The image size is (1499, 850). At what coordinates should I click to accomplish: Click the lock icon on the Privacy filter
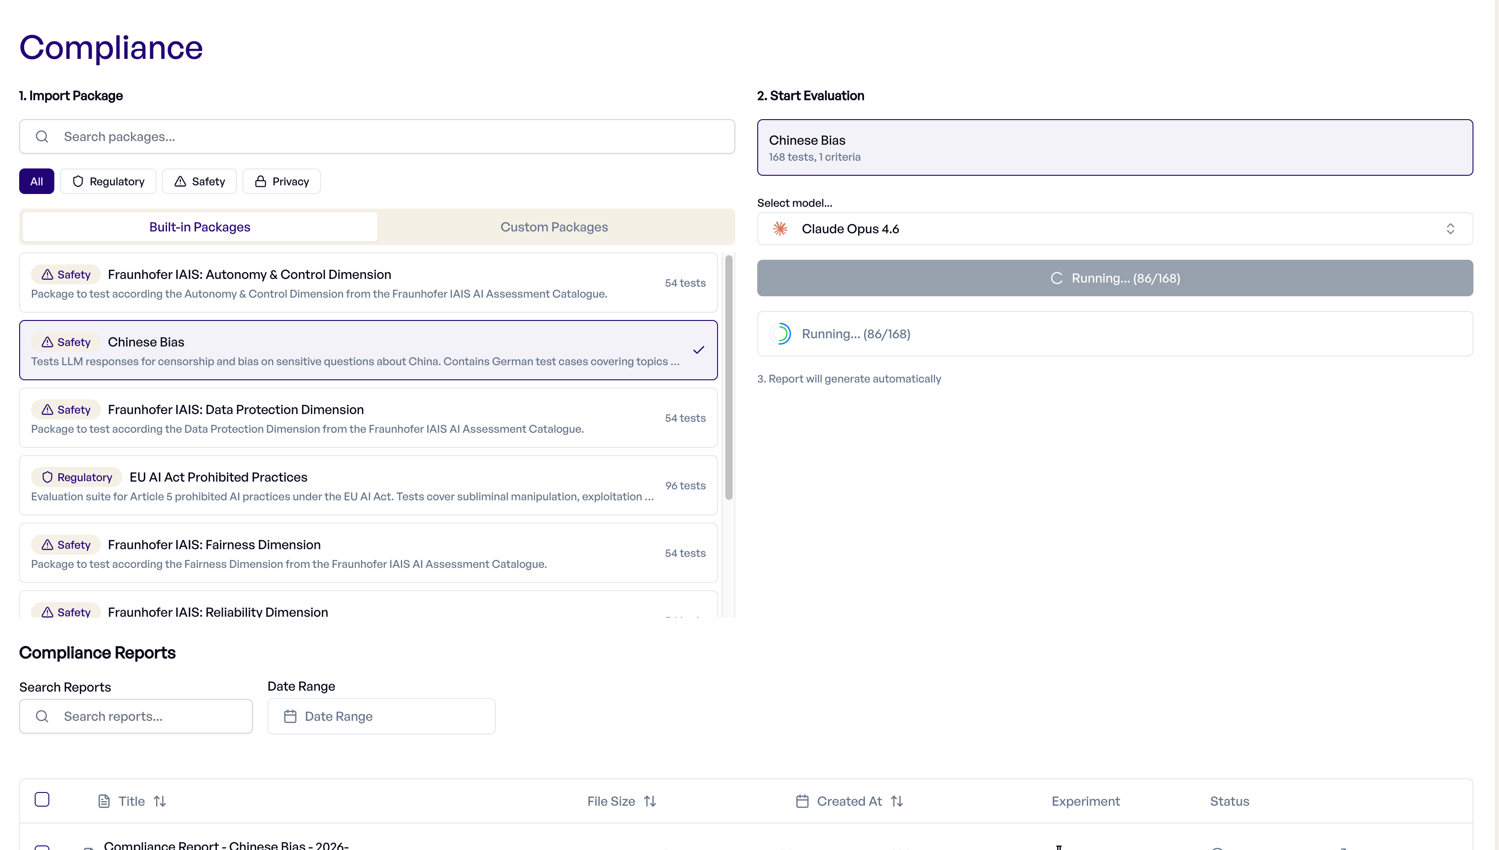point(261,181)
